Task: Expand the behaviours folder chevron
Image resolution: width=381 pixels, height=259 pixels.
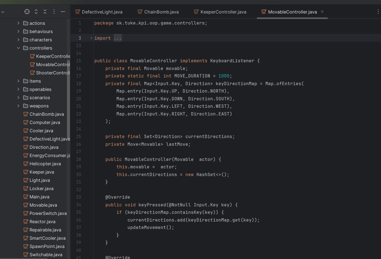Action: click(18, 31)
